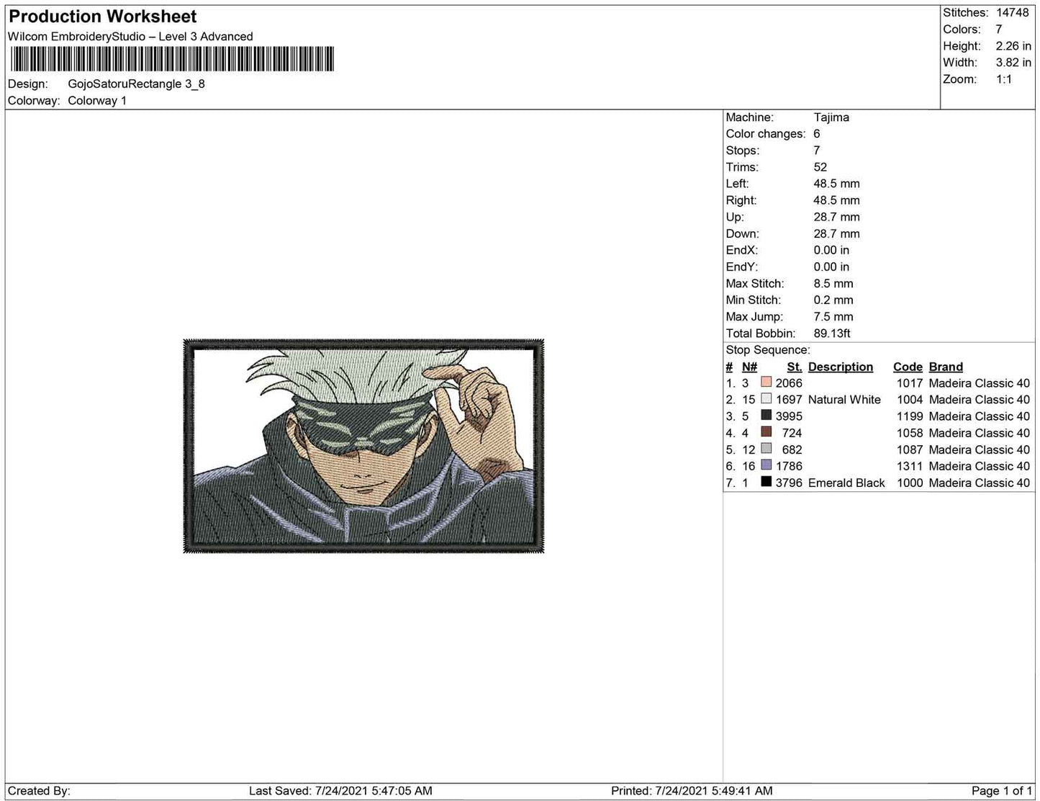Image resolution: width=1040 pixels, height=801 pixels.
Task: Click the Description column header
Action: click(841, 367)
